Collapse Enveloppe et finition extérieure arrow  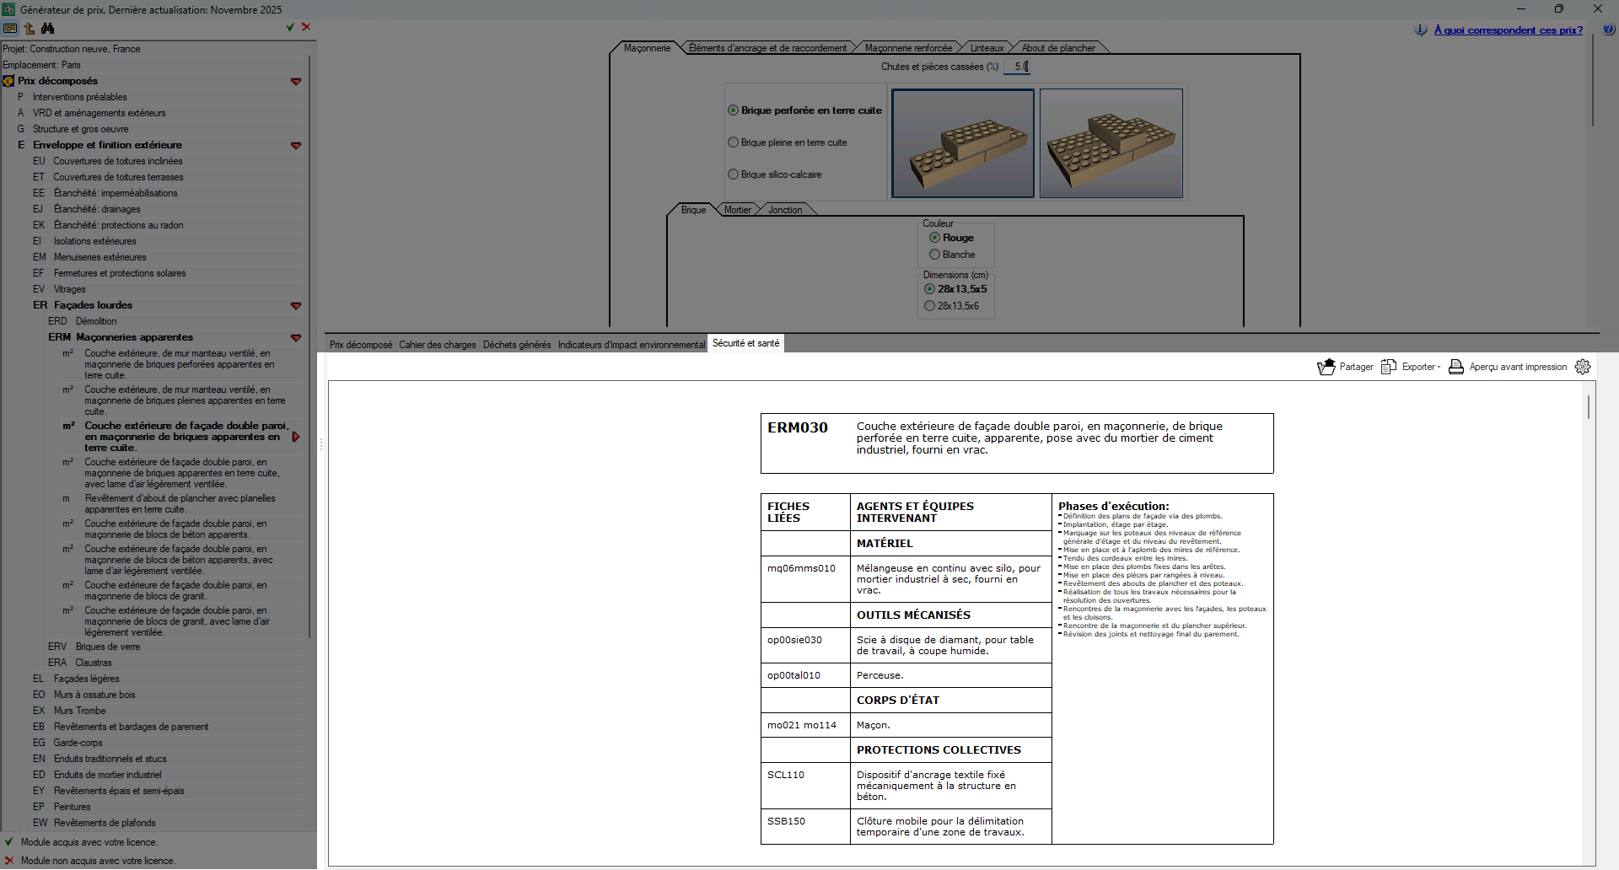(x=296, y=146)
